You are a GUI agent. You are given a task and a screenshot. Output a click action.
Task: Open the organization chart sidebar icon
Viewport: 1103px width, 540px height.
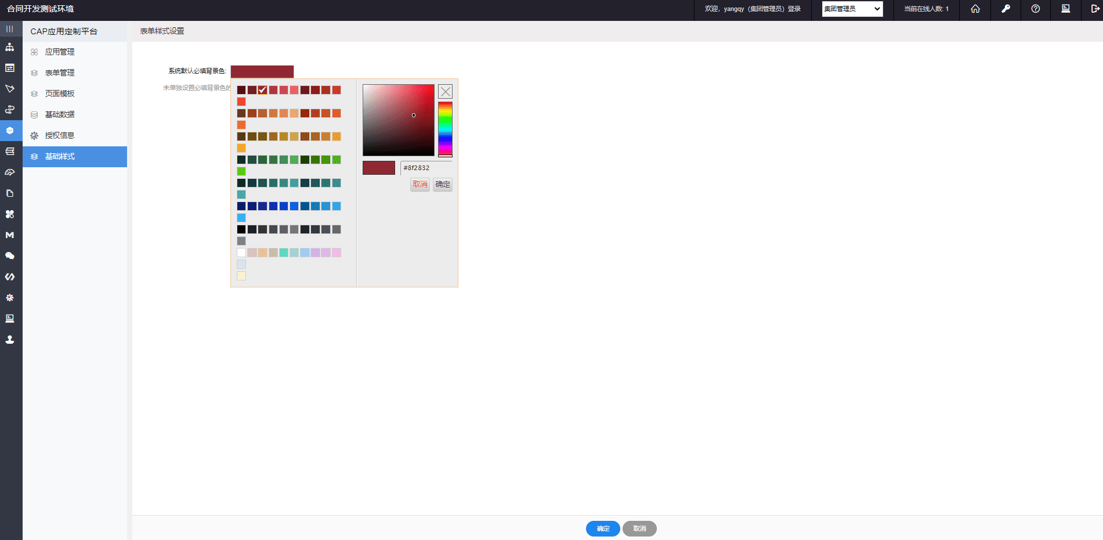coord(10,47)
